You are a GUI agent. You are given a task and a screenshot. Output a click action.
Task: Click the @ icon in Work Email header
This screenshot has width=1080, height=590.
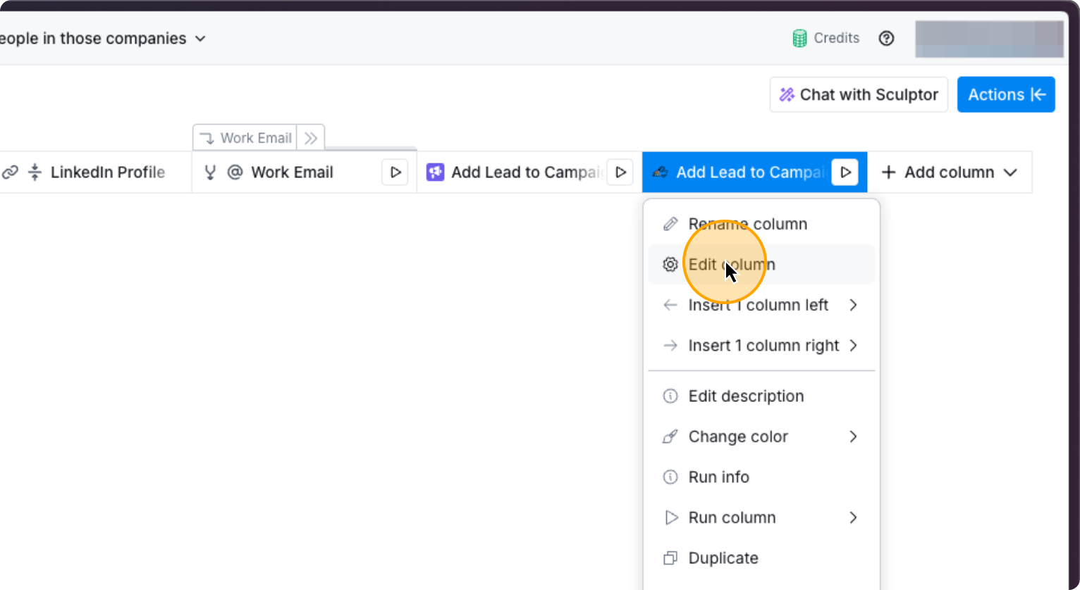pyautogui.click(x=235, y=172)
